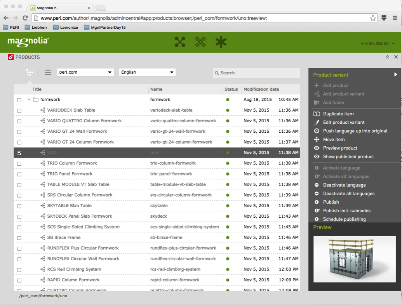The image size is (402, 305).
Task: Open the Liebherr bookmark folder
Action: click(37, 28)
